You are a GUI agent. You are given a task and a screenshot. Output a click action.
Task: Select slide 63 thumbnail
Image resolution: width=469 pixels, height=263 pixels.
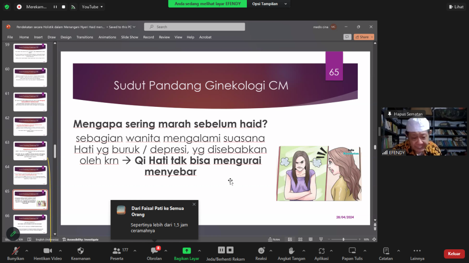pyautogui.click(x=30, y=151)
